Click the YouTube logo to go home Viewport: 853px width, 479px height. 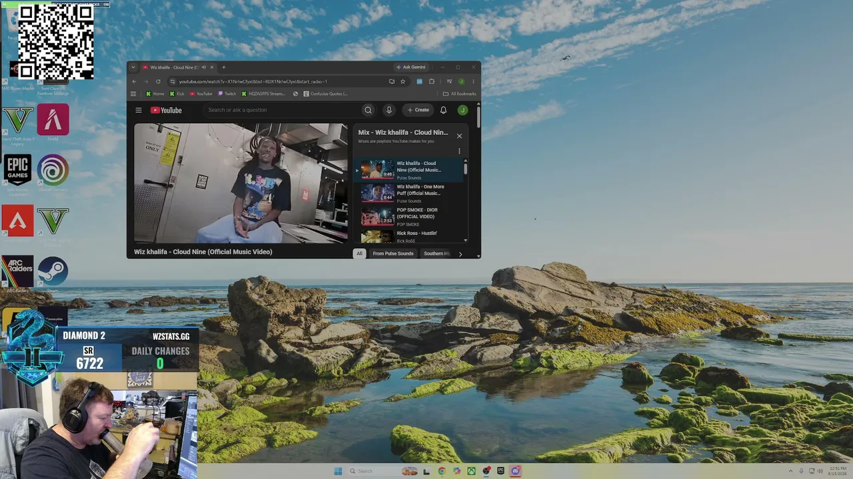click(x=166, y=110)
